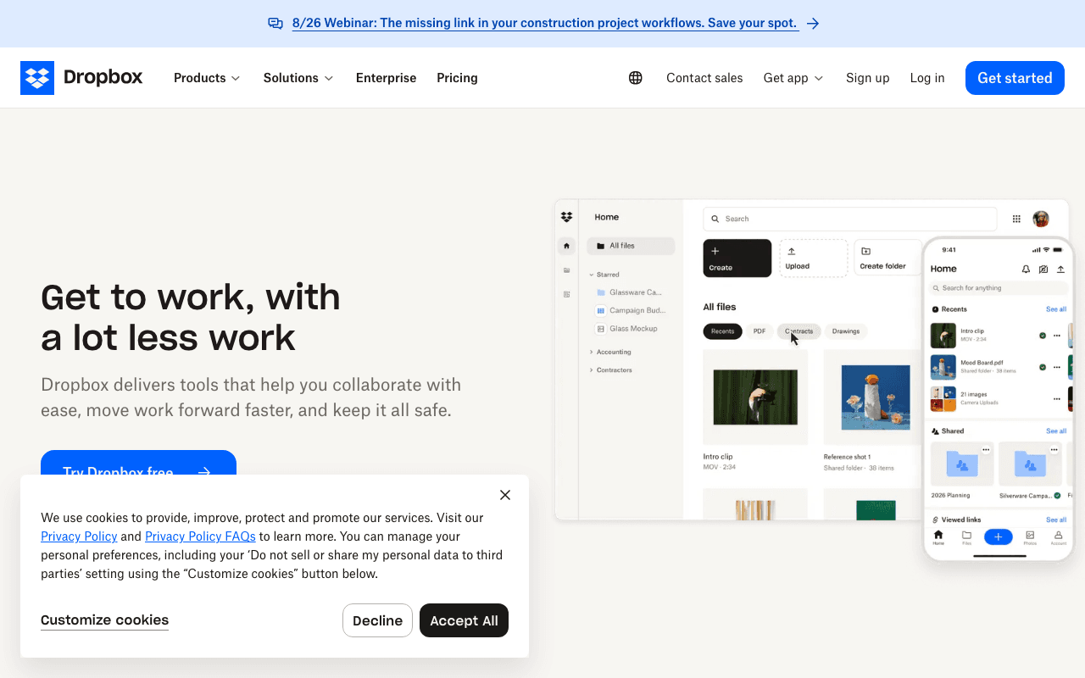
Task: Open the Get app dropdown
Action: (793, 78)
